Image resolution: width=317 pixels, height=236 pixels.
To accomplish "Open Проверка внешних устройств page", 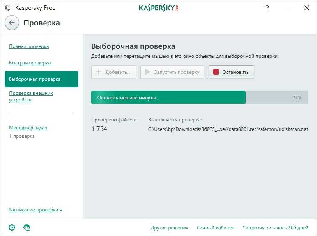I will coord(31,96).
